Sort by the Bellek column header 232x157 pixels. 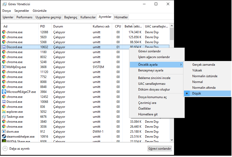133,26
